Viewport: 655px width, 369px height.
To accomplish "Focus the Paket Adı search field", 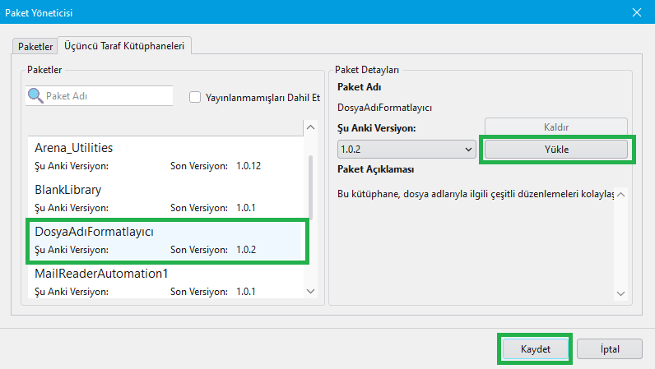I will pyautogui.click(x=107, y=96).
